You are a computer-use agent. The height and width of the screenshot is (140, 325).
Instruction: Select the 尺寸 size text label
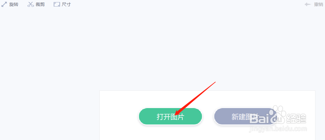click(x=66, y=4)
